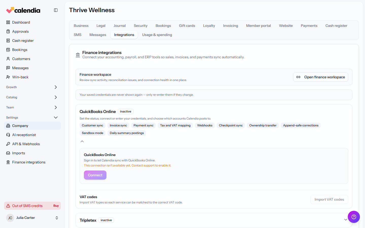Open AI receptionist settings

click(x=32, y=135)
